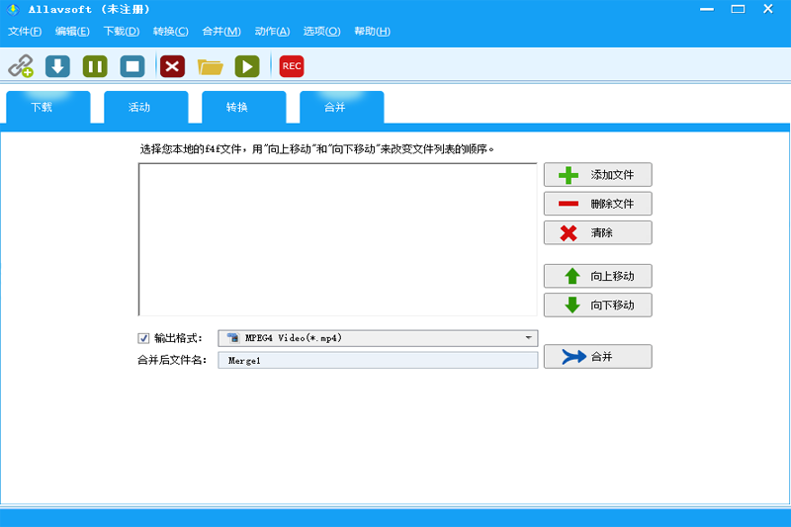The image size is (791, 527).
Task: Play file with the green play icon
Action: pyautogui.click(x=247, y=66)
